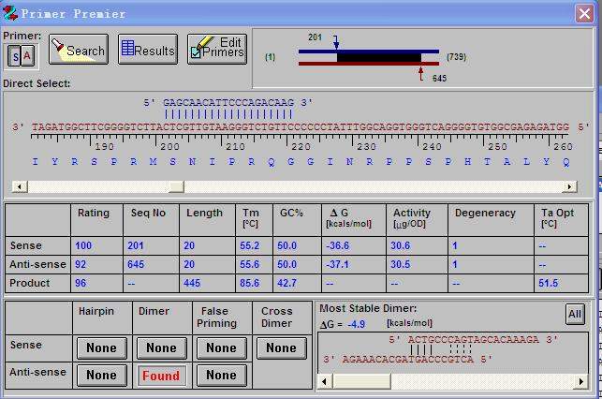Click the Anti-sense rating value 92
Image resolution: width=602 pixels, height=399 pixels.
(x=81, y=264)
